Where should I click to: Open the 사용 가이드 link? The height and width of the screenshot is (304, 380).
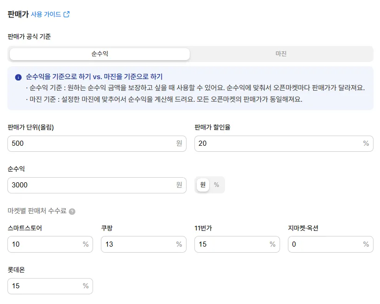(46, 14)
